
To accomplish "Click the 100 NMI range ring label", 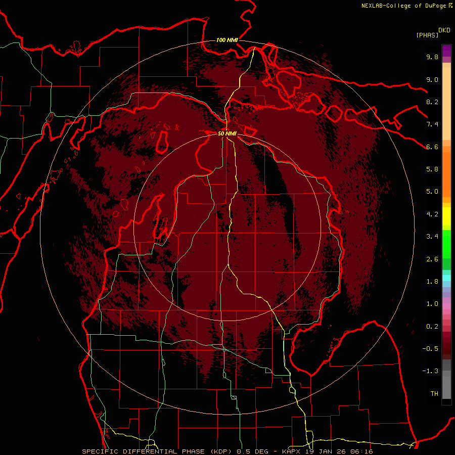I will [x=227, y=40].
